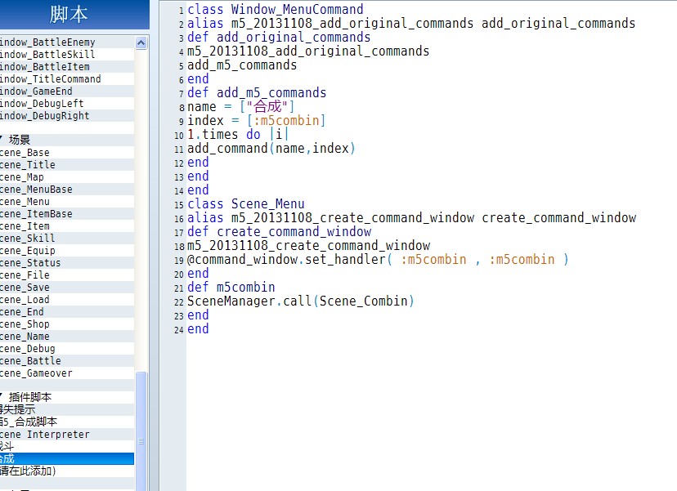The height and width of the screenshot is (491, 677).
Task: Choose the Scene_Debug script
Action: (67, 349)
